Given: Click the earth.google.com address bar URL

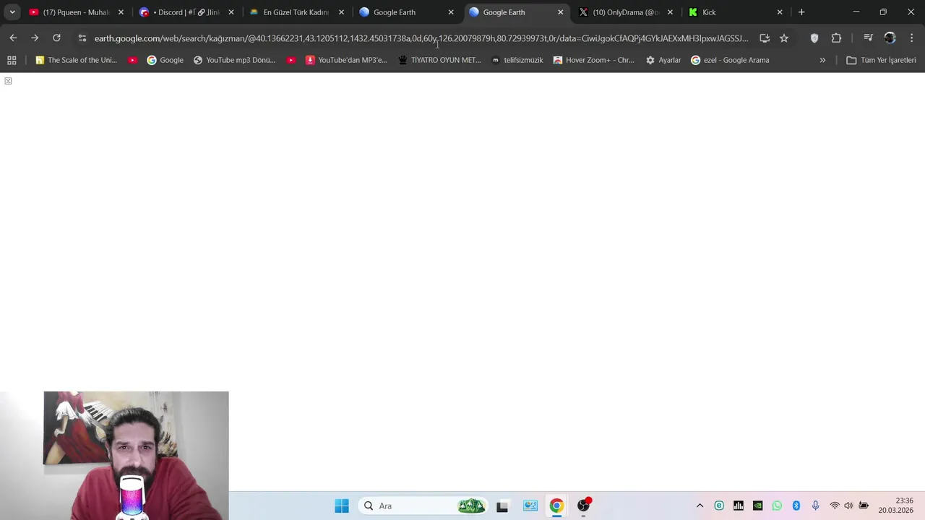Looking at the screenshot, I should pos(421,38).
